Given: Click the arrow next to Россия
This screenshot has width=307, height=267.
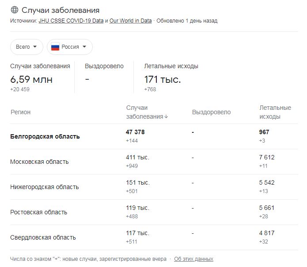Looking at the screenshot, I should [84, 47].
